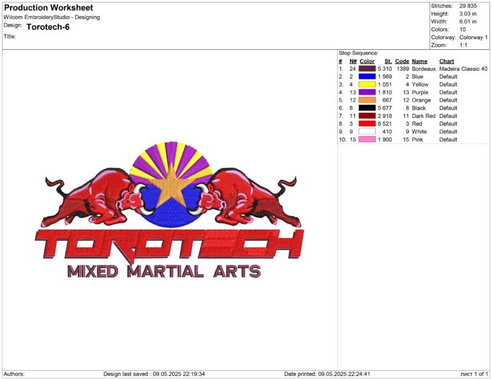Viewport: 492px width, 379px height.
Task: Choose the White color swatch
Action: pos(367,132)
